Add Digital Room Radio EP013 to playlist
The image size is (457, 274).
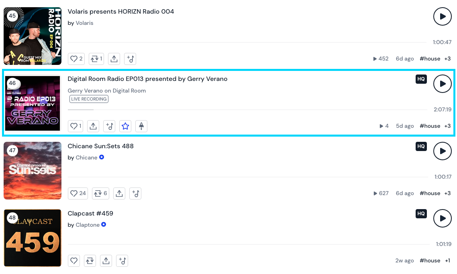click(x=109, y=126)
